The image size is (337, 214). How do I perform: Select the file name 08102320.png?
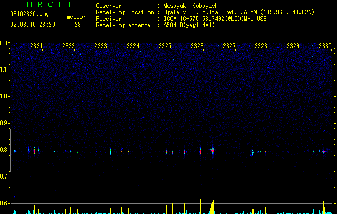[29, 14]
